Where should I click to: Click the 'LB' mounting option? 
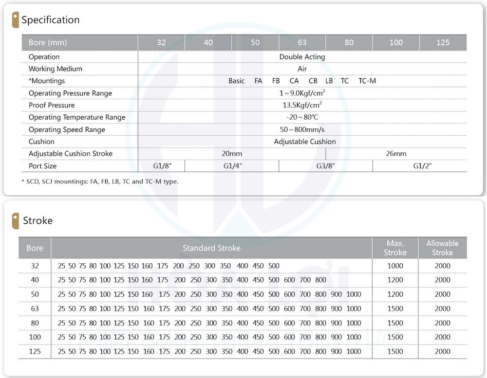(329, 81)
